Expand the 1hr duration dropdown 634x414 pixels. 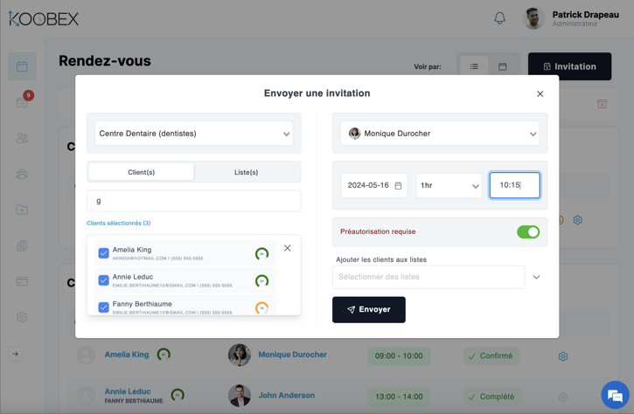tap(449, 185)
